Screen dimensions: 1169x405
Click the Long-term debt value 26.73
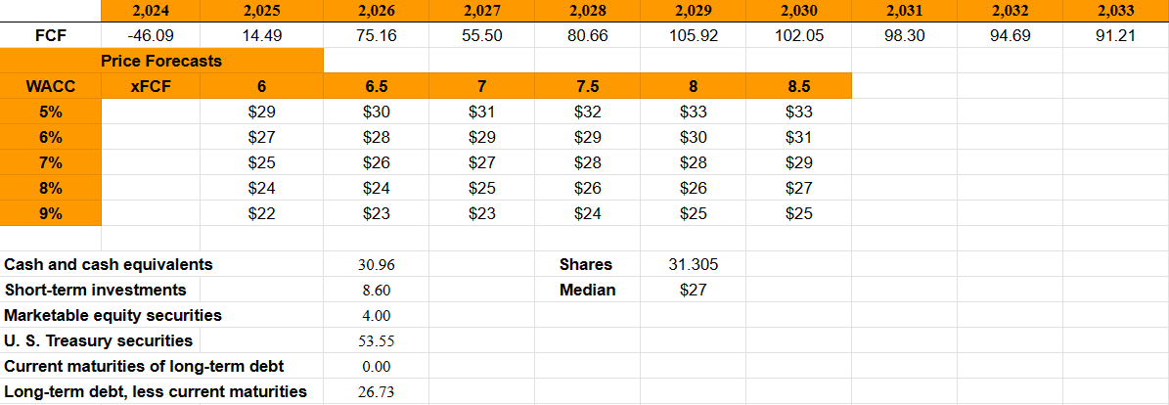pyautogui.click(x=376, y=391)
